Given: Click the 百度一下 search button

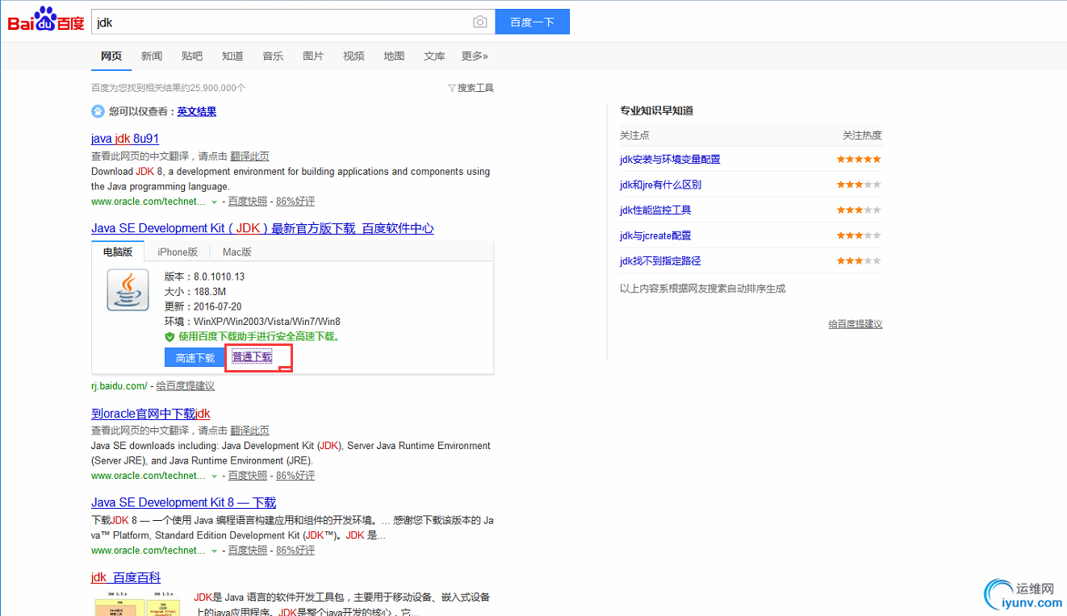Looking at the screenshot, I should coord(532,22).
